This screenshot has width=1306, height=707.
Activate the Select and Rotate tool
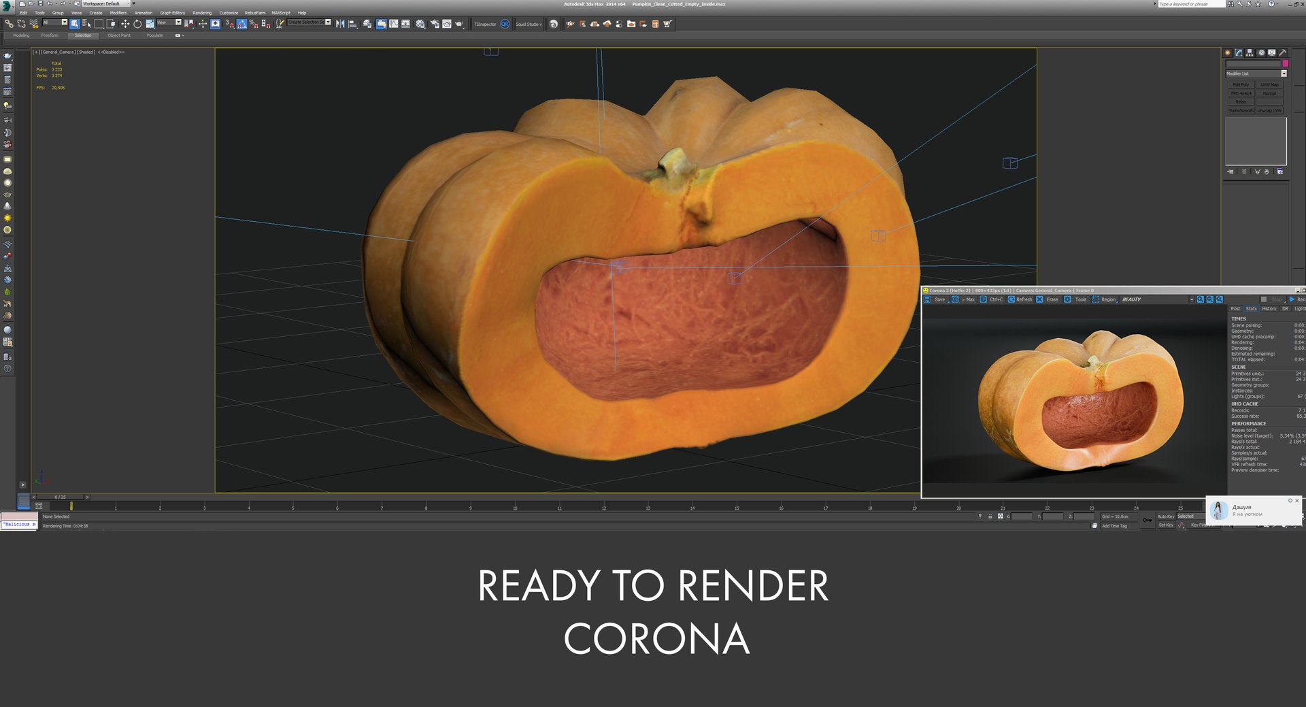click(137, 24)
